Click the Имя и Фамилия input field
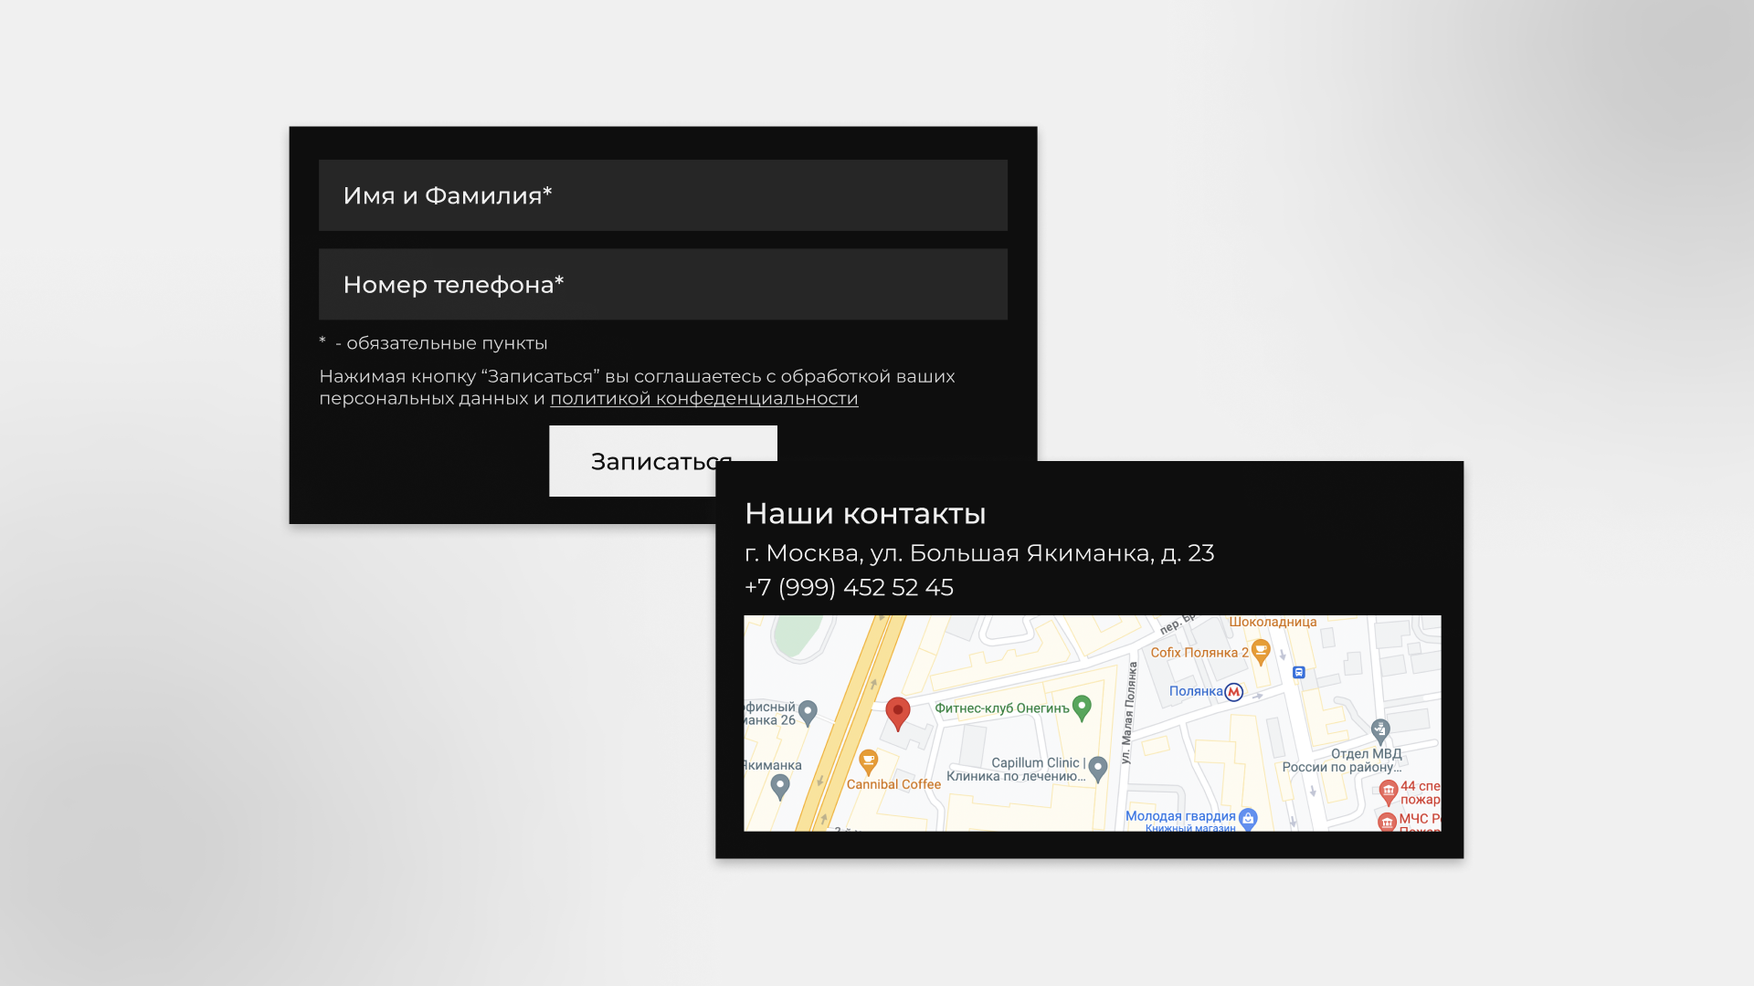This screenshot has width=1754, height=986. (x=662, y=195)
